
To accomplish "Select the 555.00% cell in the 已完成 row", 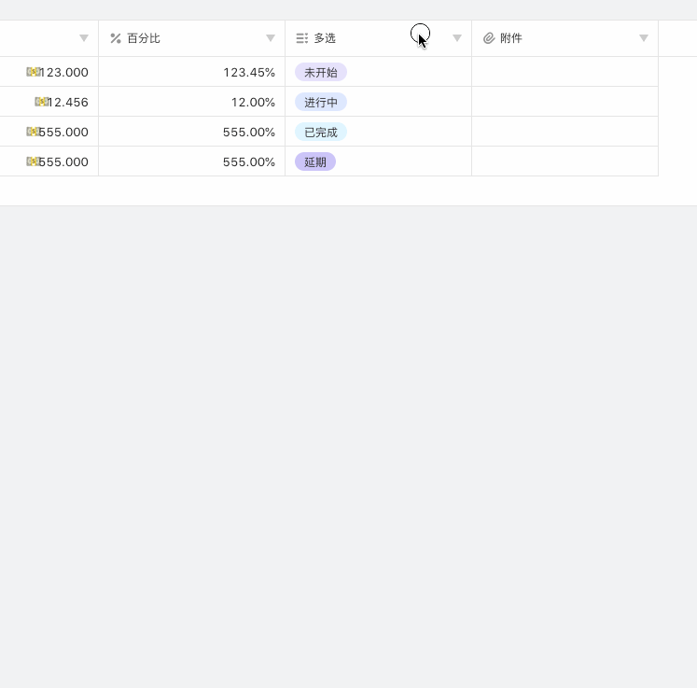I will 191,132.
